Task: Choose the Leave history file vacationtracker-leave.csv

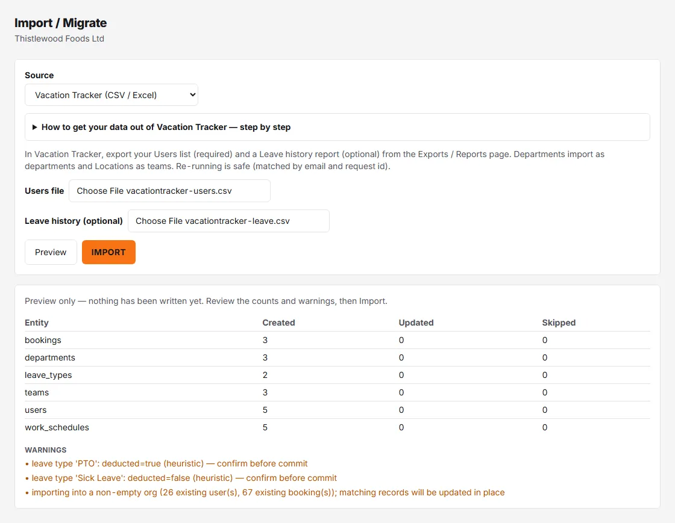Action: click(228, 221)
